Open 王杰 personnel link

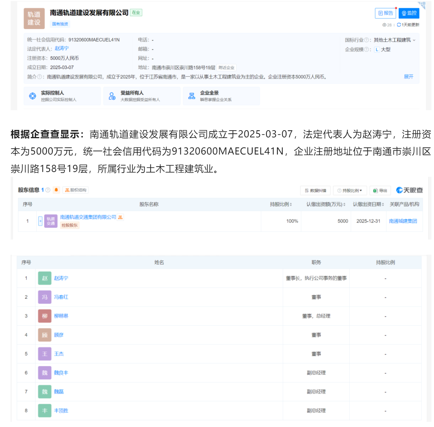59,354
